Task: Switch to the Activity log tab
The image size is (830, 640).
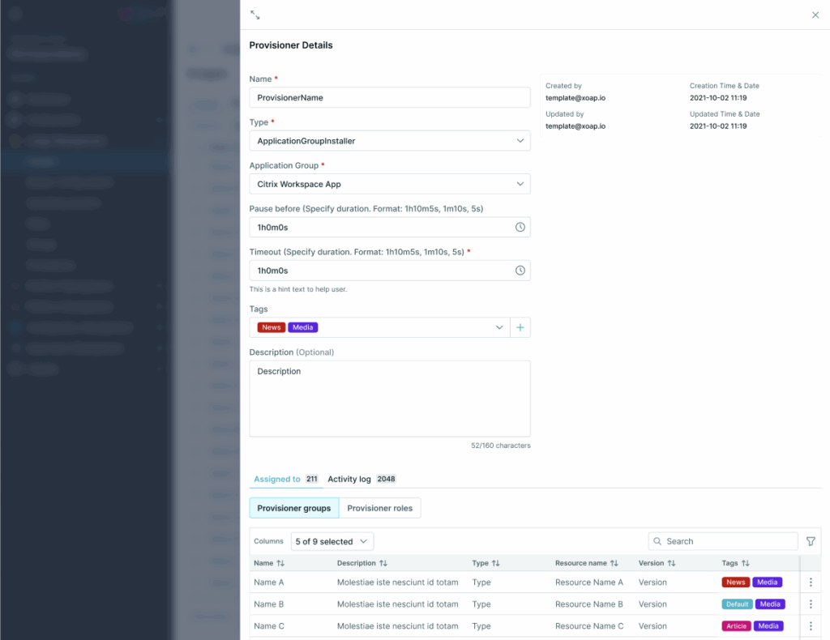Action: (x=349, y=479)
